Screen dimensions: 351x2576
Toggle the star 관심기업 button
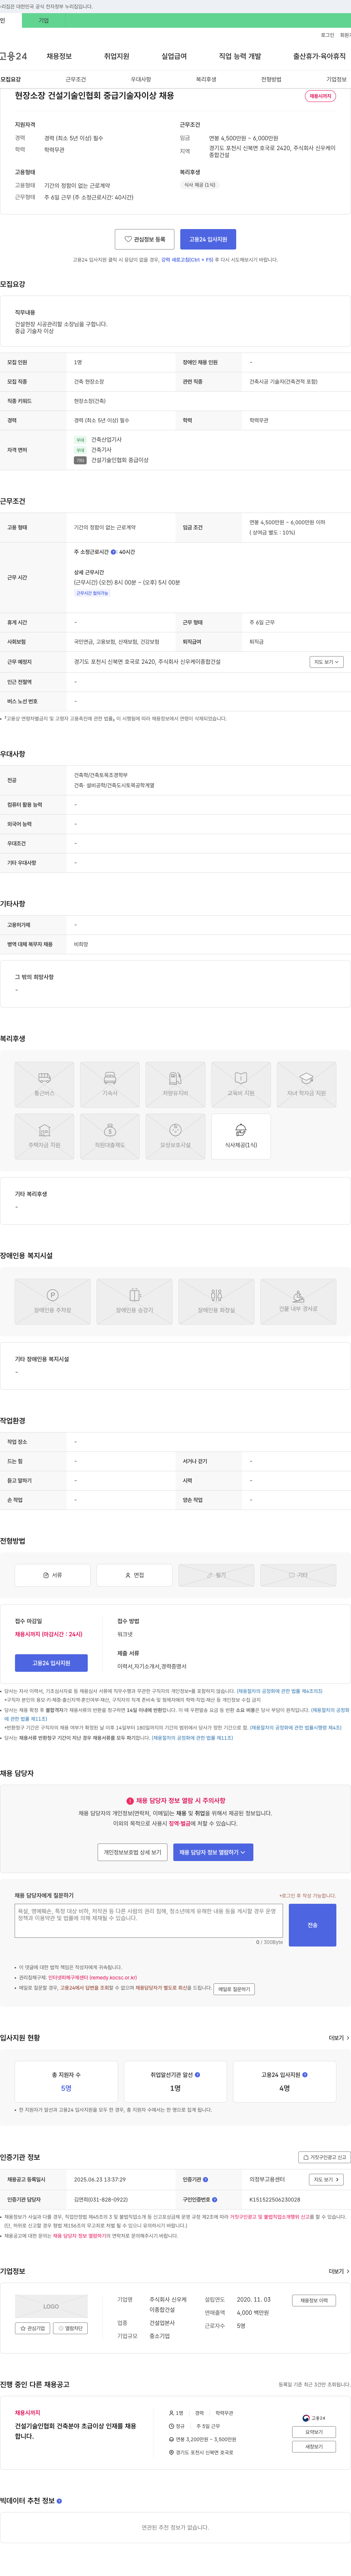coord(33,2328)
